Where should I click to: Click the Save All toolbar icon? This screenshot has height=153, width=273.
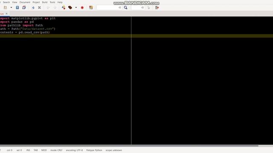click(x=24, y=8)
